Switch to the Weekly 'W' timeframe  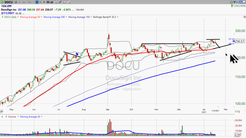click(40, 2)
